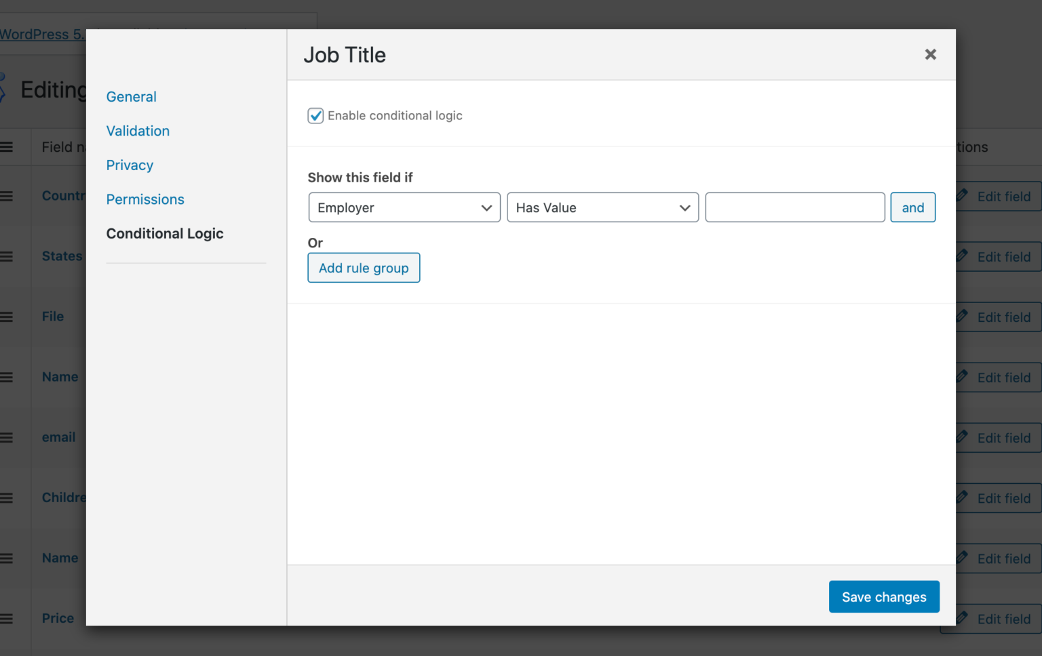Click the Edit field pencil for the File row
The image size is (1042, 656).
tap(961, 316)
